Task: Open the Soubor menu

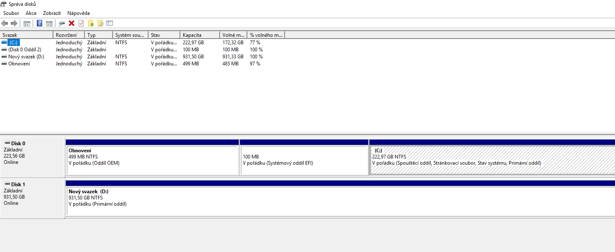Action: tap(11, 13)
